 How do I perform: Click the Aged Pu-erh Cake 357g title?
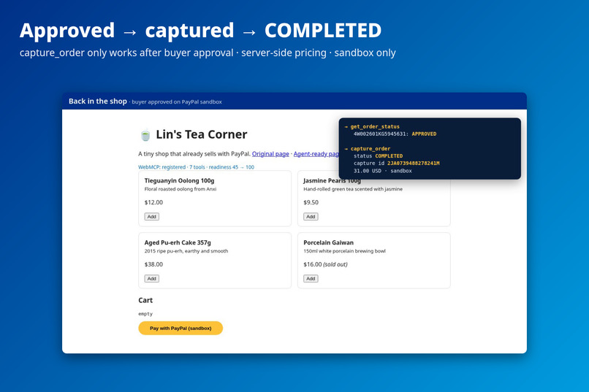178,242
